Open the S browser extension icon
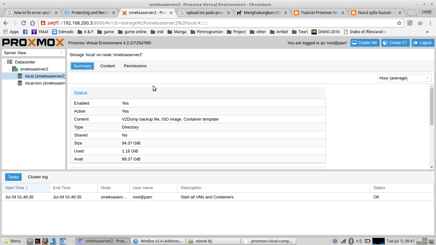The height and width of the screenshot is (245, 436). [410, 23]
